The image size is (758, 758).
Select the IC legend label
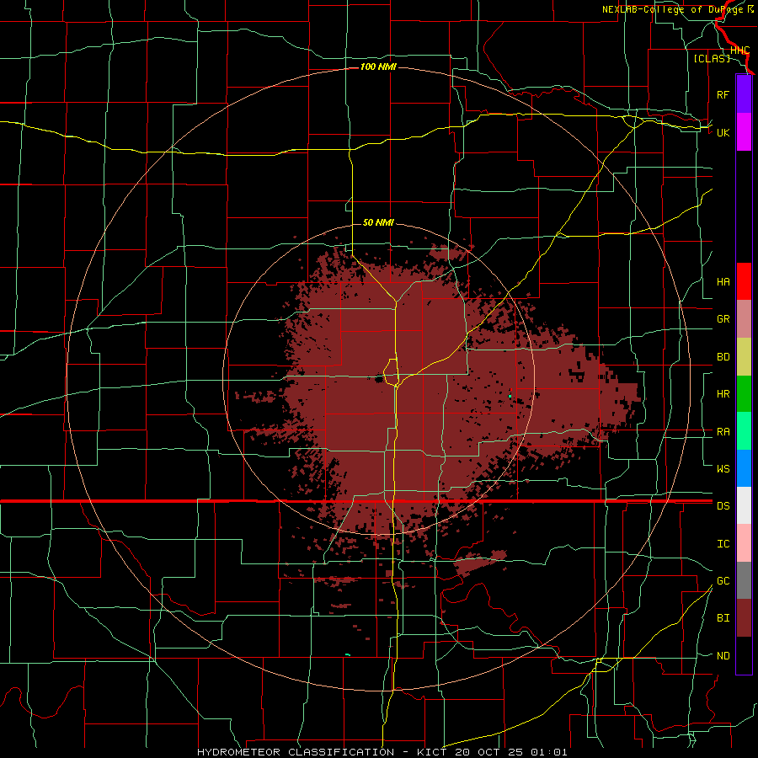coord(723,544)
